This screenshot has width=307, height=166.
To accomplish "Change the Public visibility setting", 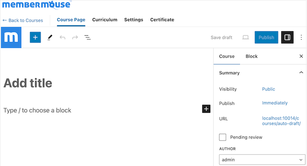I will click(x=269, y=89).
